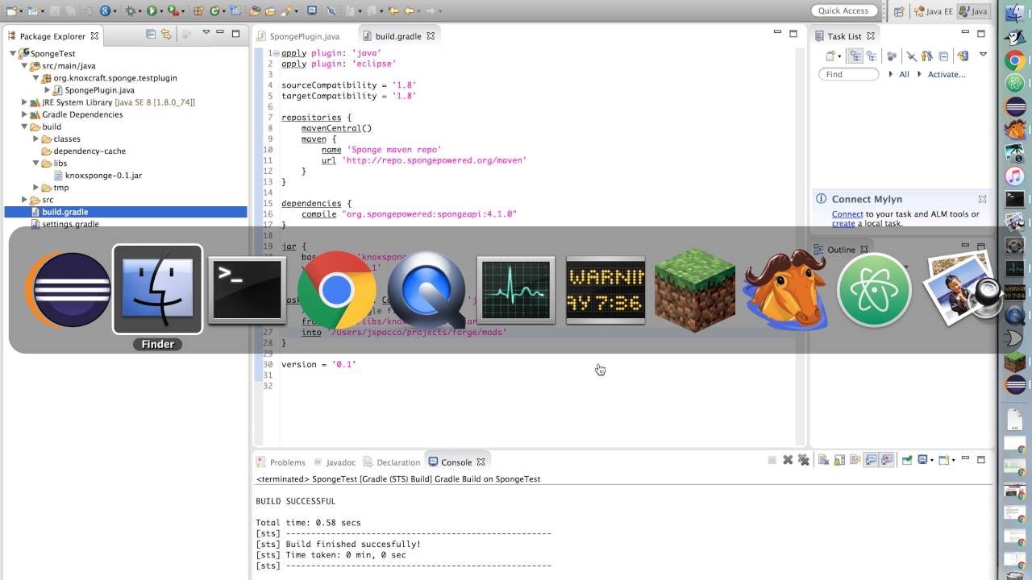
Task: Open Task List view menu arrow
Action: coord(983,55)
